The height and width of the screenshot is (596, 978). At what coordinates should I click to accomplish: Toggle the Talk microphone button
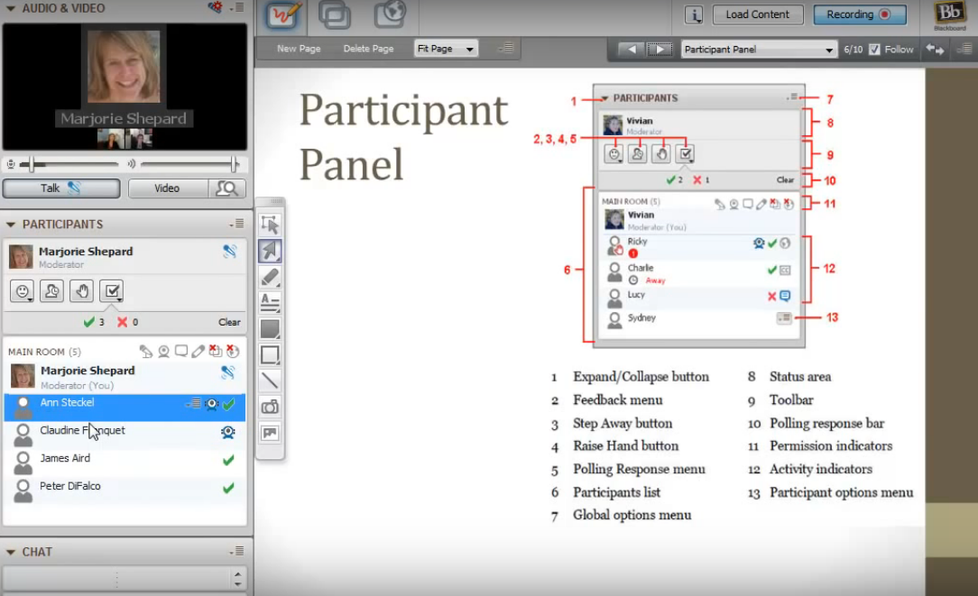click(61, 188)
